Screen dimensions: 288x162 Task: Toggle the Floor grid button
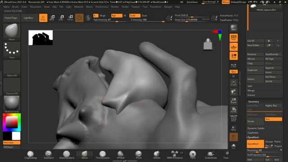tap(234, 47)
